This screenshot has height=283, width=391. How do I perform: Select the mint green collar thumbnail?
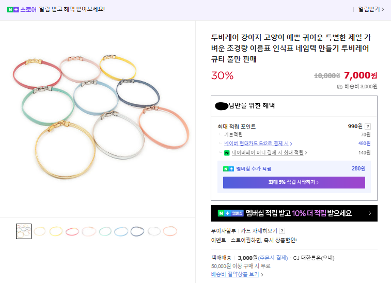[x=105, y=231]
